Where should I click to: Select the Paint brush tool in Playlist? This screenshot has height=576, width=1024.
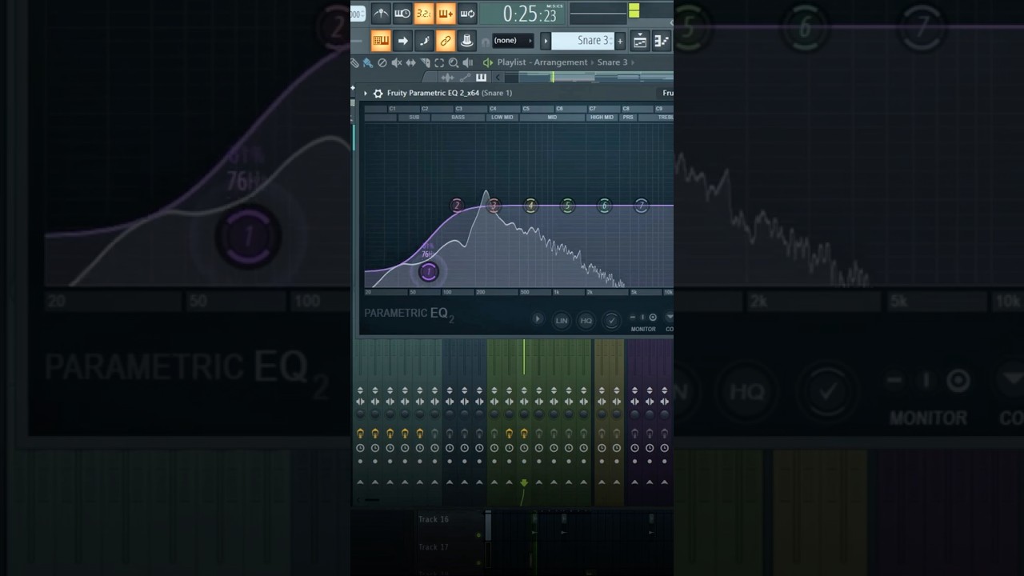click(368, 62)
